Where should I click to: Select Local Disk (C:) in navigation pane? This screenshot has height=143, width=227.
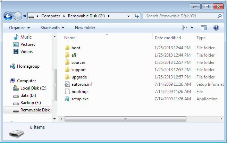[33, 88]
